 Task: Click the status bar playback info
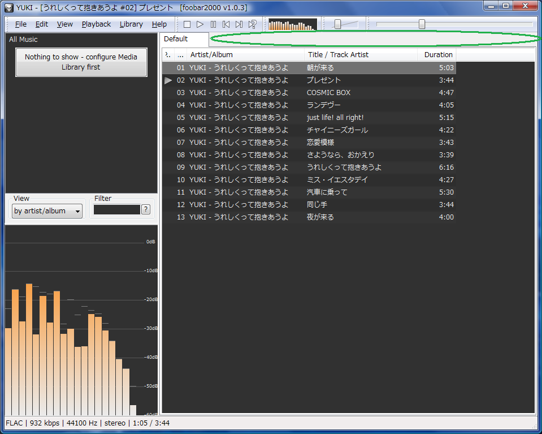[x=88, y=423]
